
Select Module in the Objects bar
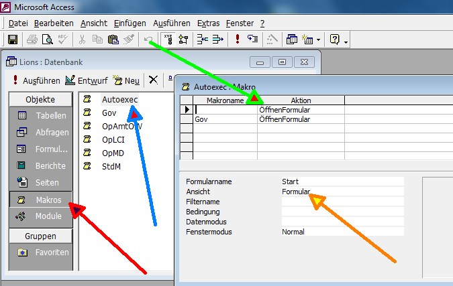[41, 216]
